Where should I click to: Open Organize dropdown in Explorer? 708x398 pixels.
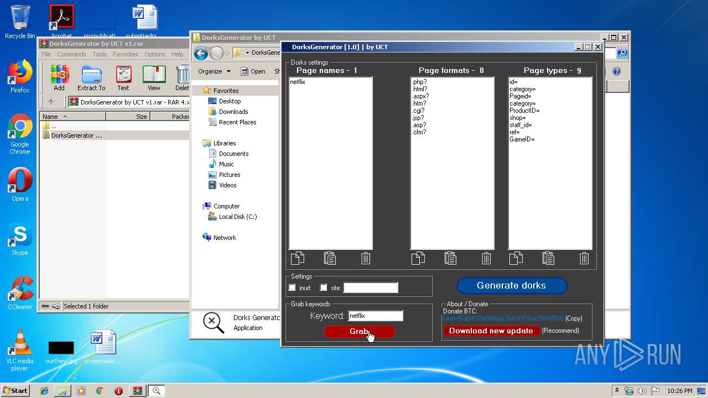point(214,71)
